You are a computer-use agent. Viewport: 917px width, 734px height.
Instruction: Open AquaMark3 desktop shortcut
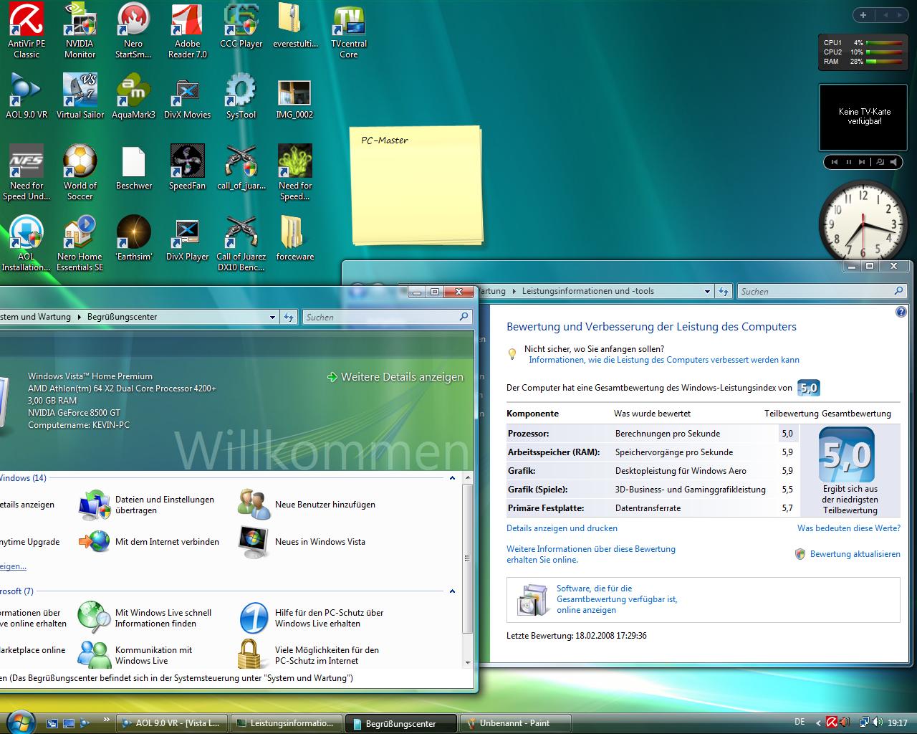133,96
